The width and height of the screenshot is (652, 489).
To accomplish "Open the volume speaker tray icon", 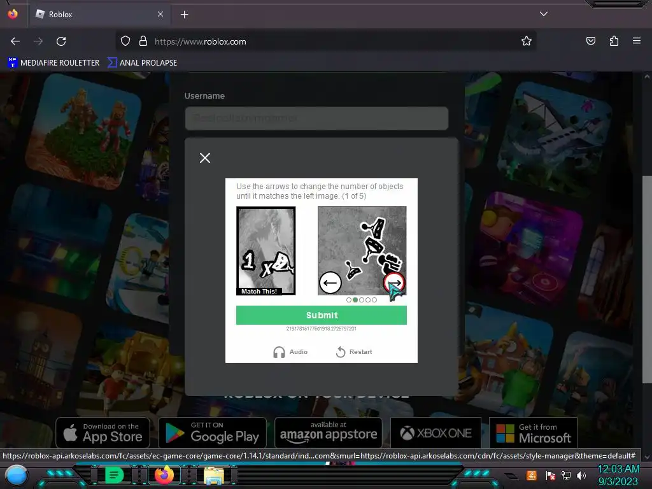I will (581, 475).
